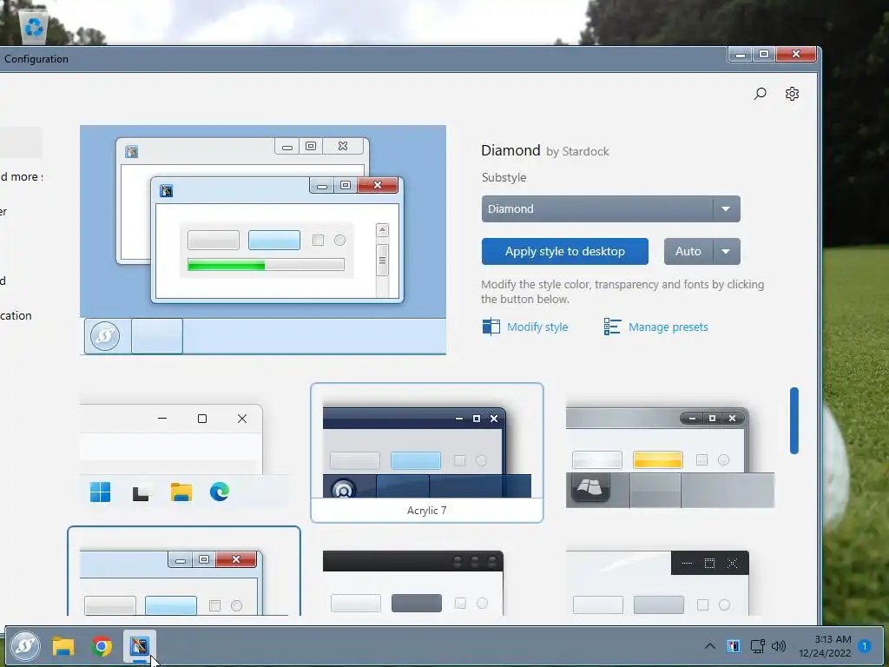Screen dimensions: 889x667
Task: Click the large Diamond style preview image
Action: (263, 240)
